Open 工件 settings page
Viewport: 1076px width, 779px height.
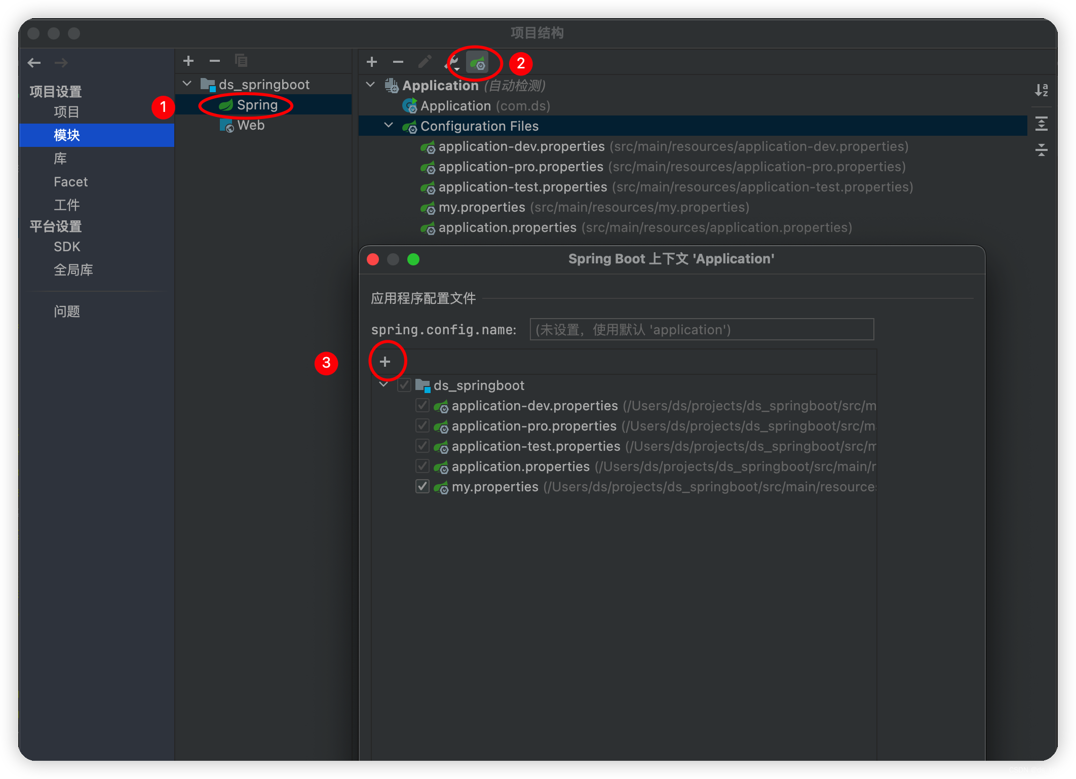tap(66, 205)
